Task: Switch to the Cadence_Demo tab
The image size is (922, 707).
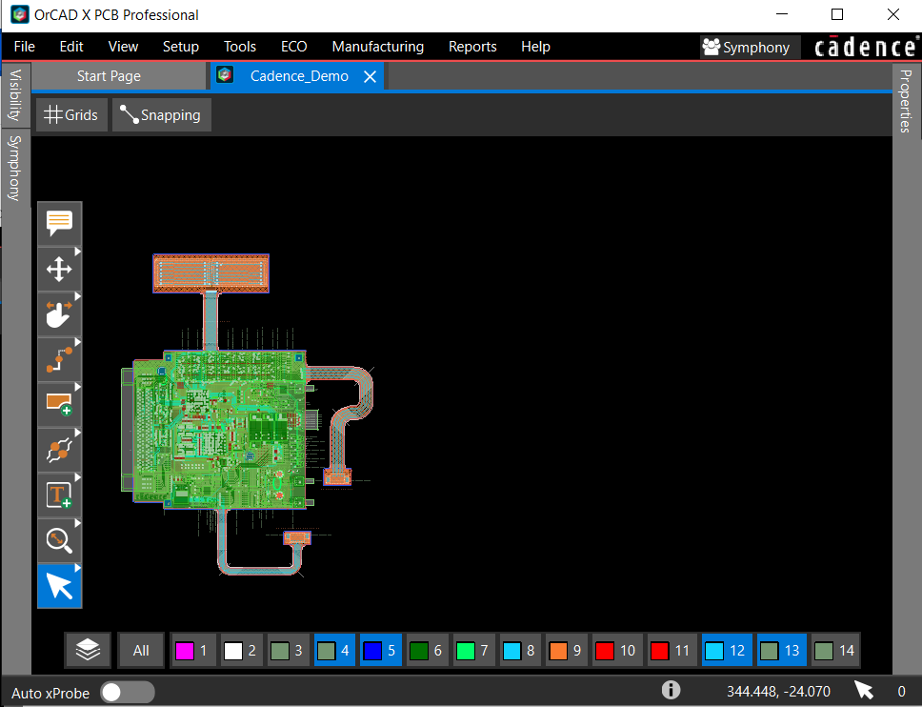Action: point(299,76)
